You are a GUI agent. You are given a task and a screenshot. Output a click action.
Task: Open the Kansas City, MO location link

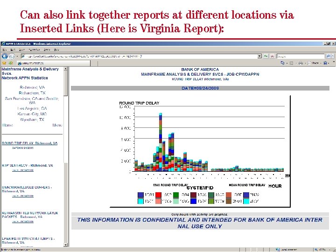tap(32, 114)
